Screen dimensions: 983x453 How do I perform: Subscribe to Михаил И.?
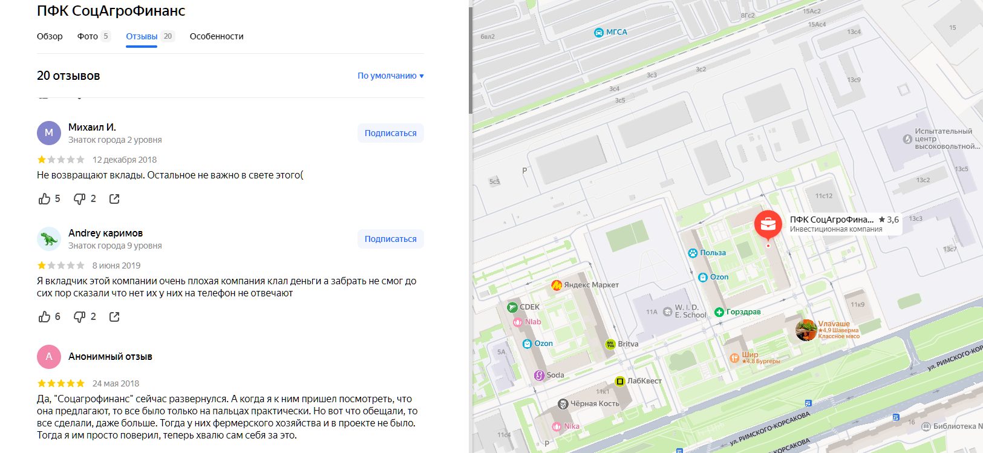pyautogui.click(x=390, y=133)
